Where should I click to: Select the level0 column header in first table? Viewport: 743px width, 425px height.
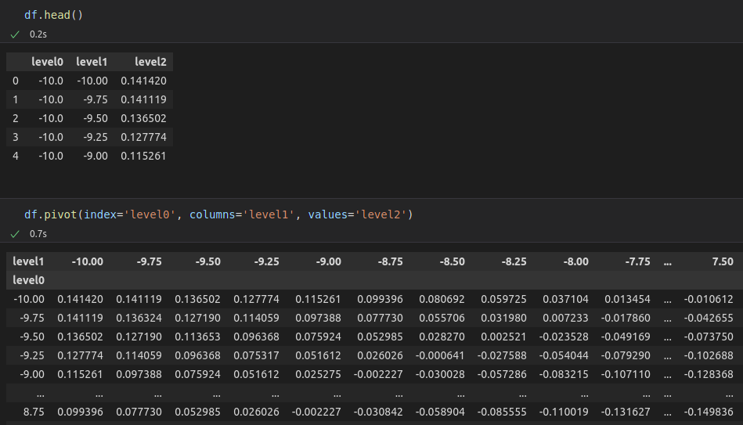click(47, 62)
